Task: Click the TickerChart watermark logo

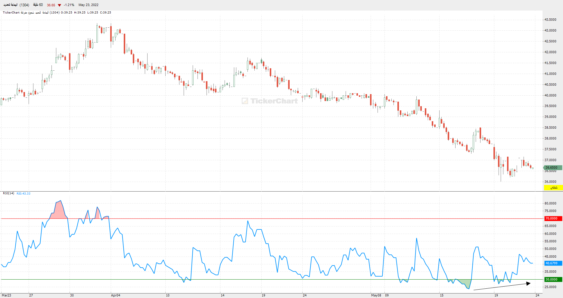Action: pos(270,101)
